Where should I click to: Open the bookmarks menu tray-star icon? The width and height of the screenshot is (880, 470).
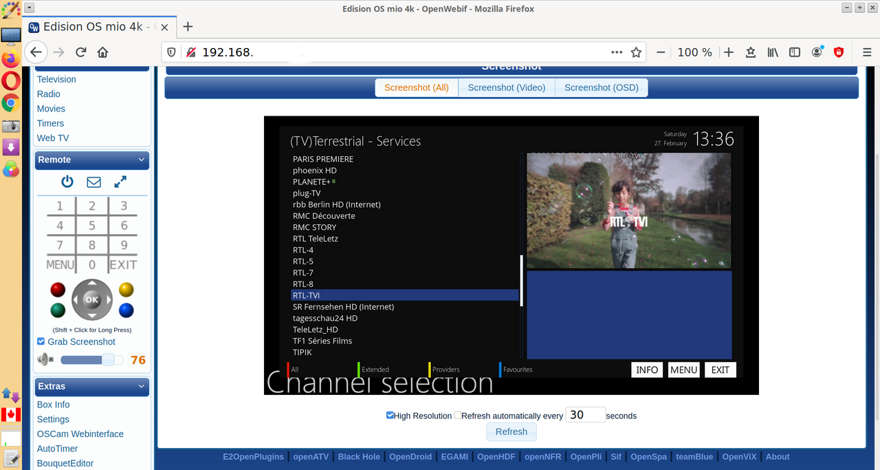click(751, 52)
